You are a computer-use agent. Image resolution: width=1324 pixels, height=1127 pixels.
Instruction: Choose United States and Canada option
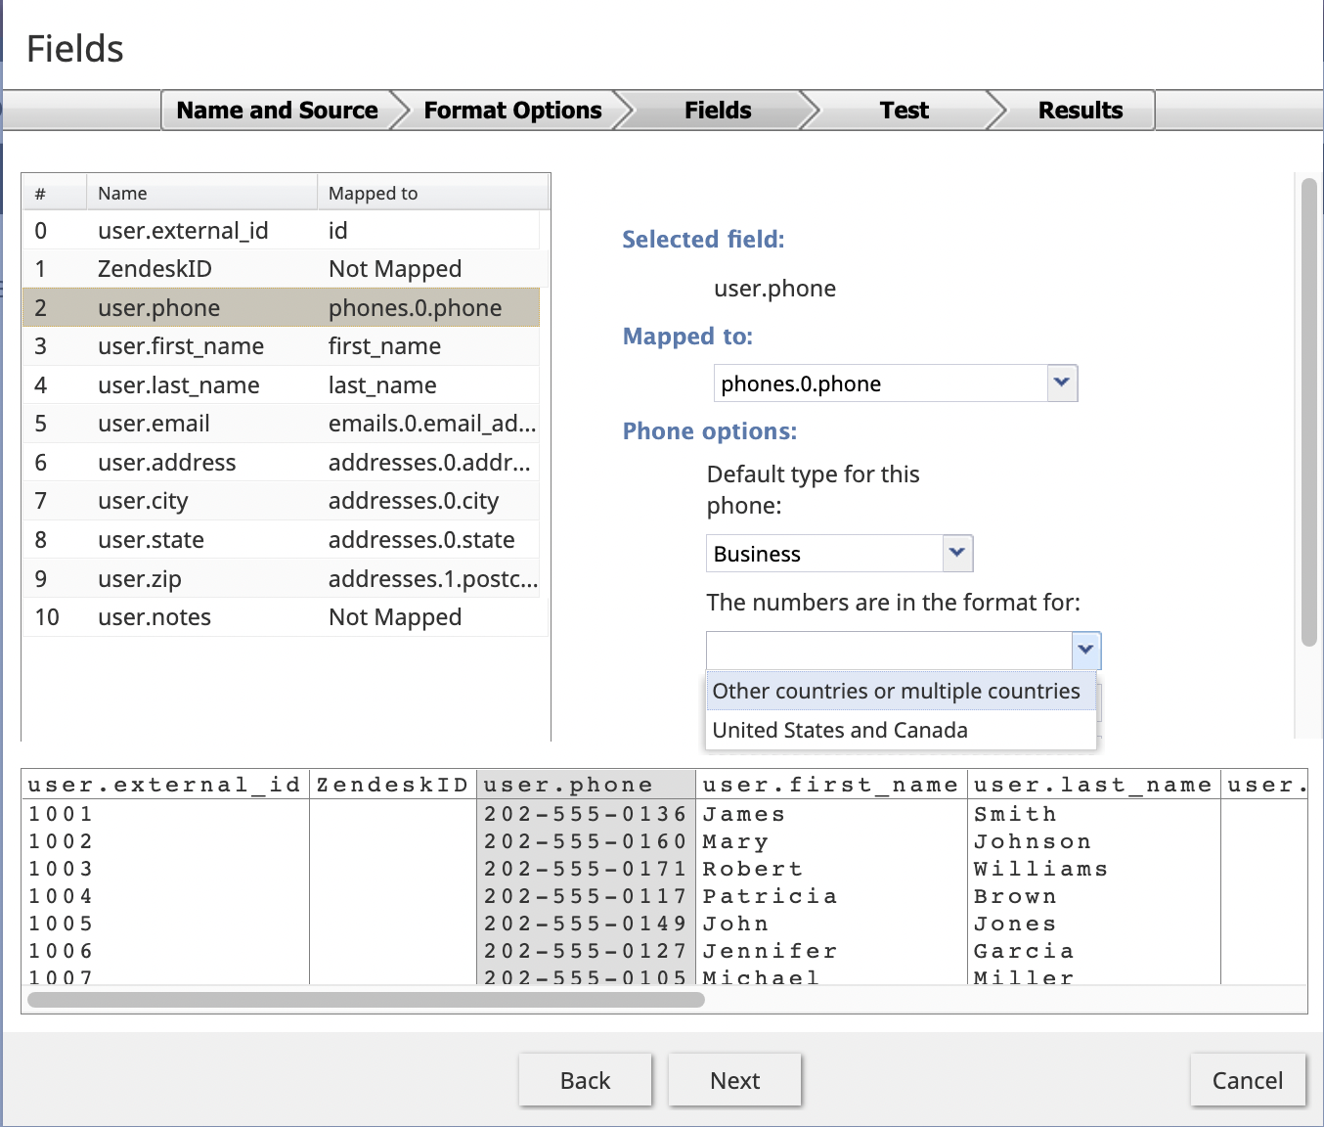coord(900,730)
